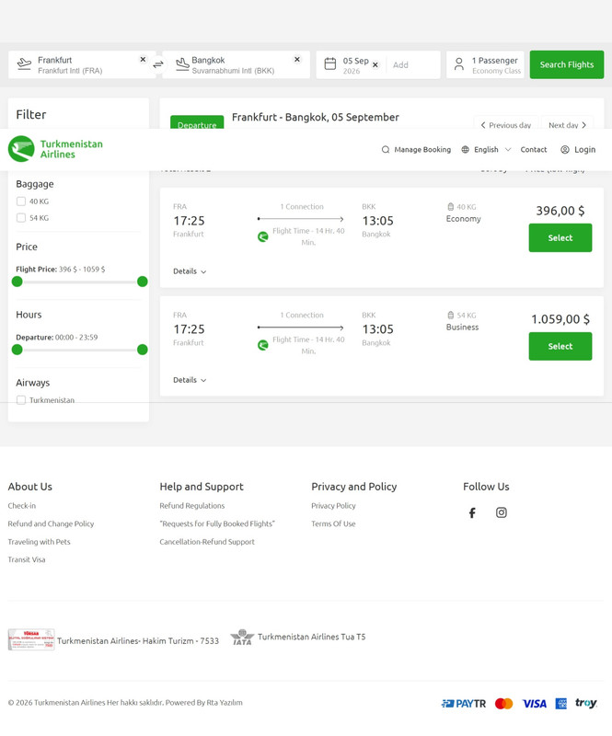The image size is (612, 736).
Task: Click the airline icon on the Business flight
Action: [263, 346]
